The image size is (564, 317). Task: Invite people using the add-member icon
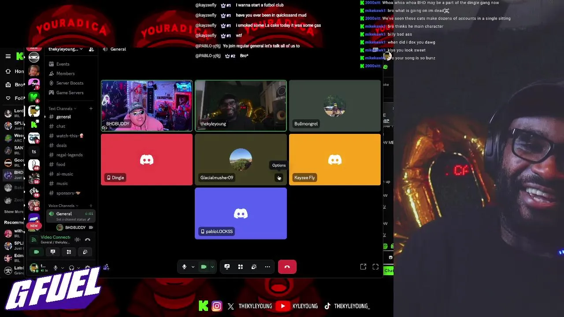pyautogui.click(x=91, y=49)
